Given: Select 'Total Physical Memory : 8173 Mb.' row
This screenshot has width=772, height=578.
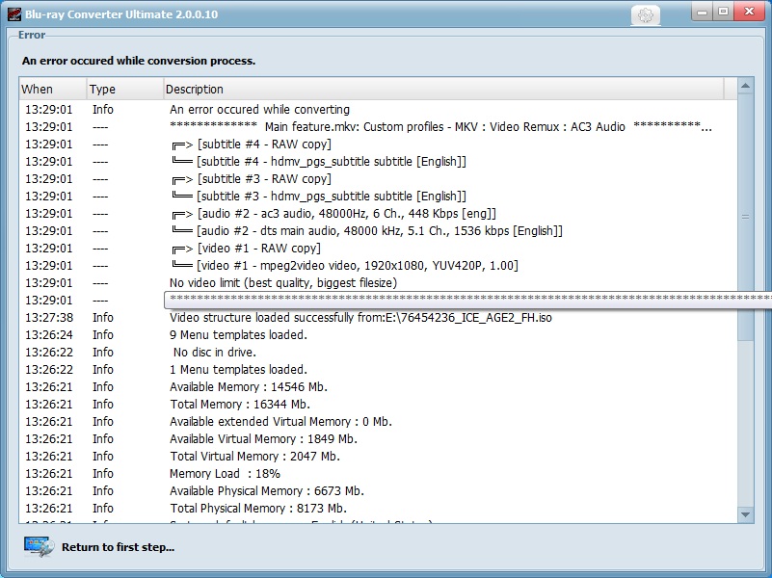Looking at the screenshot, I should click(378, 508).
